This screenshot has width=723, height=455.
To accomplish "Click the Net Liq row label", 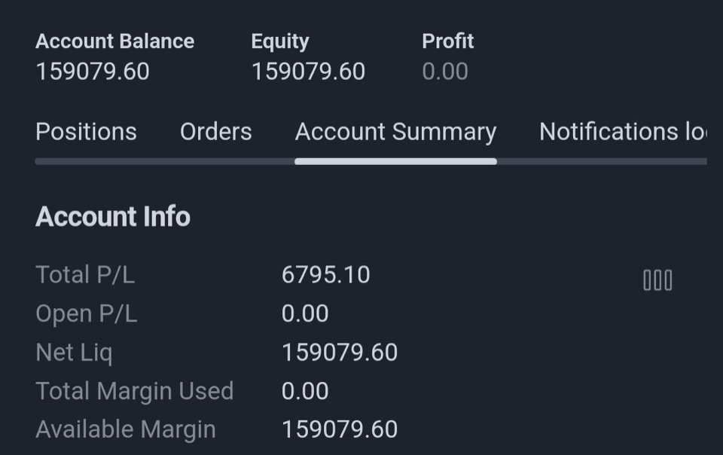I will (74, 353).
